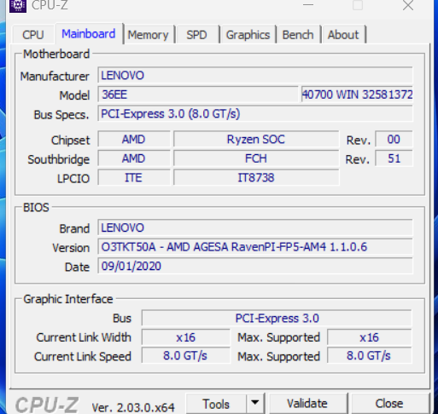Minimize the CPU-Z window
The height and width of the screenshot is (414, 438).
click(308, 5)
